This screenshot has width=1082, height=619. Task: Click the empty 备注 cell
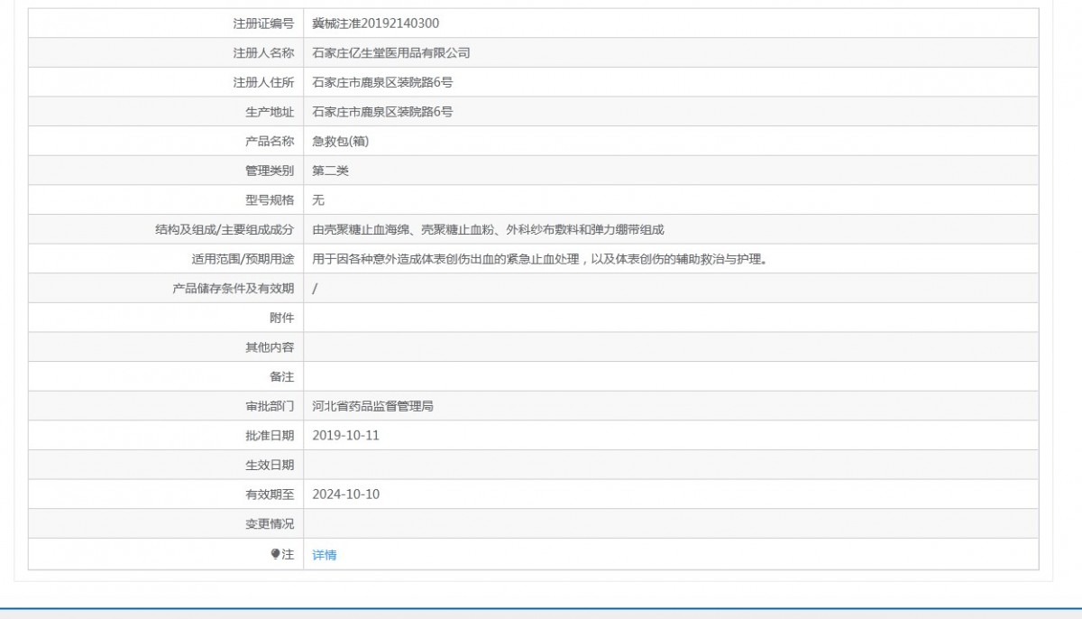tap(671, 376)
